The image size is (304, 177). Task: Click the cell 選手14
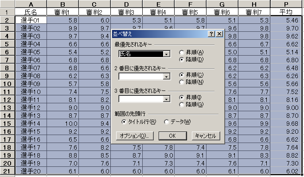click(31, 124)
